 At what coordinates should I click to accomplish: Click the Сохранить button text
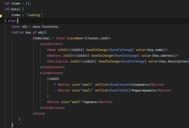[x=140, y=85]
